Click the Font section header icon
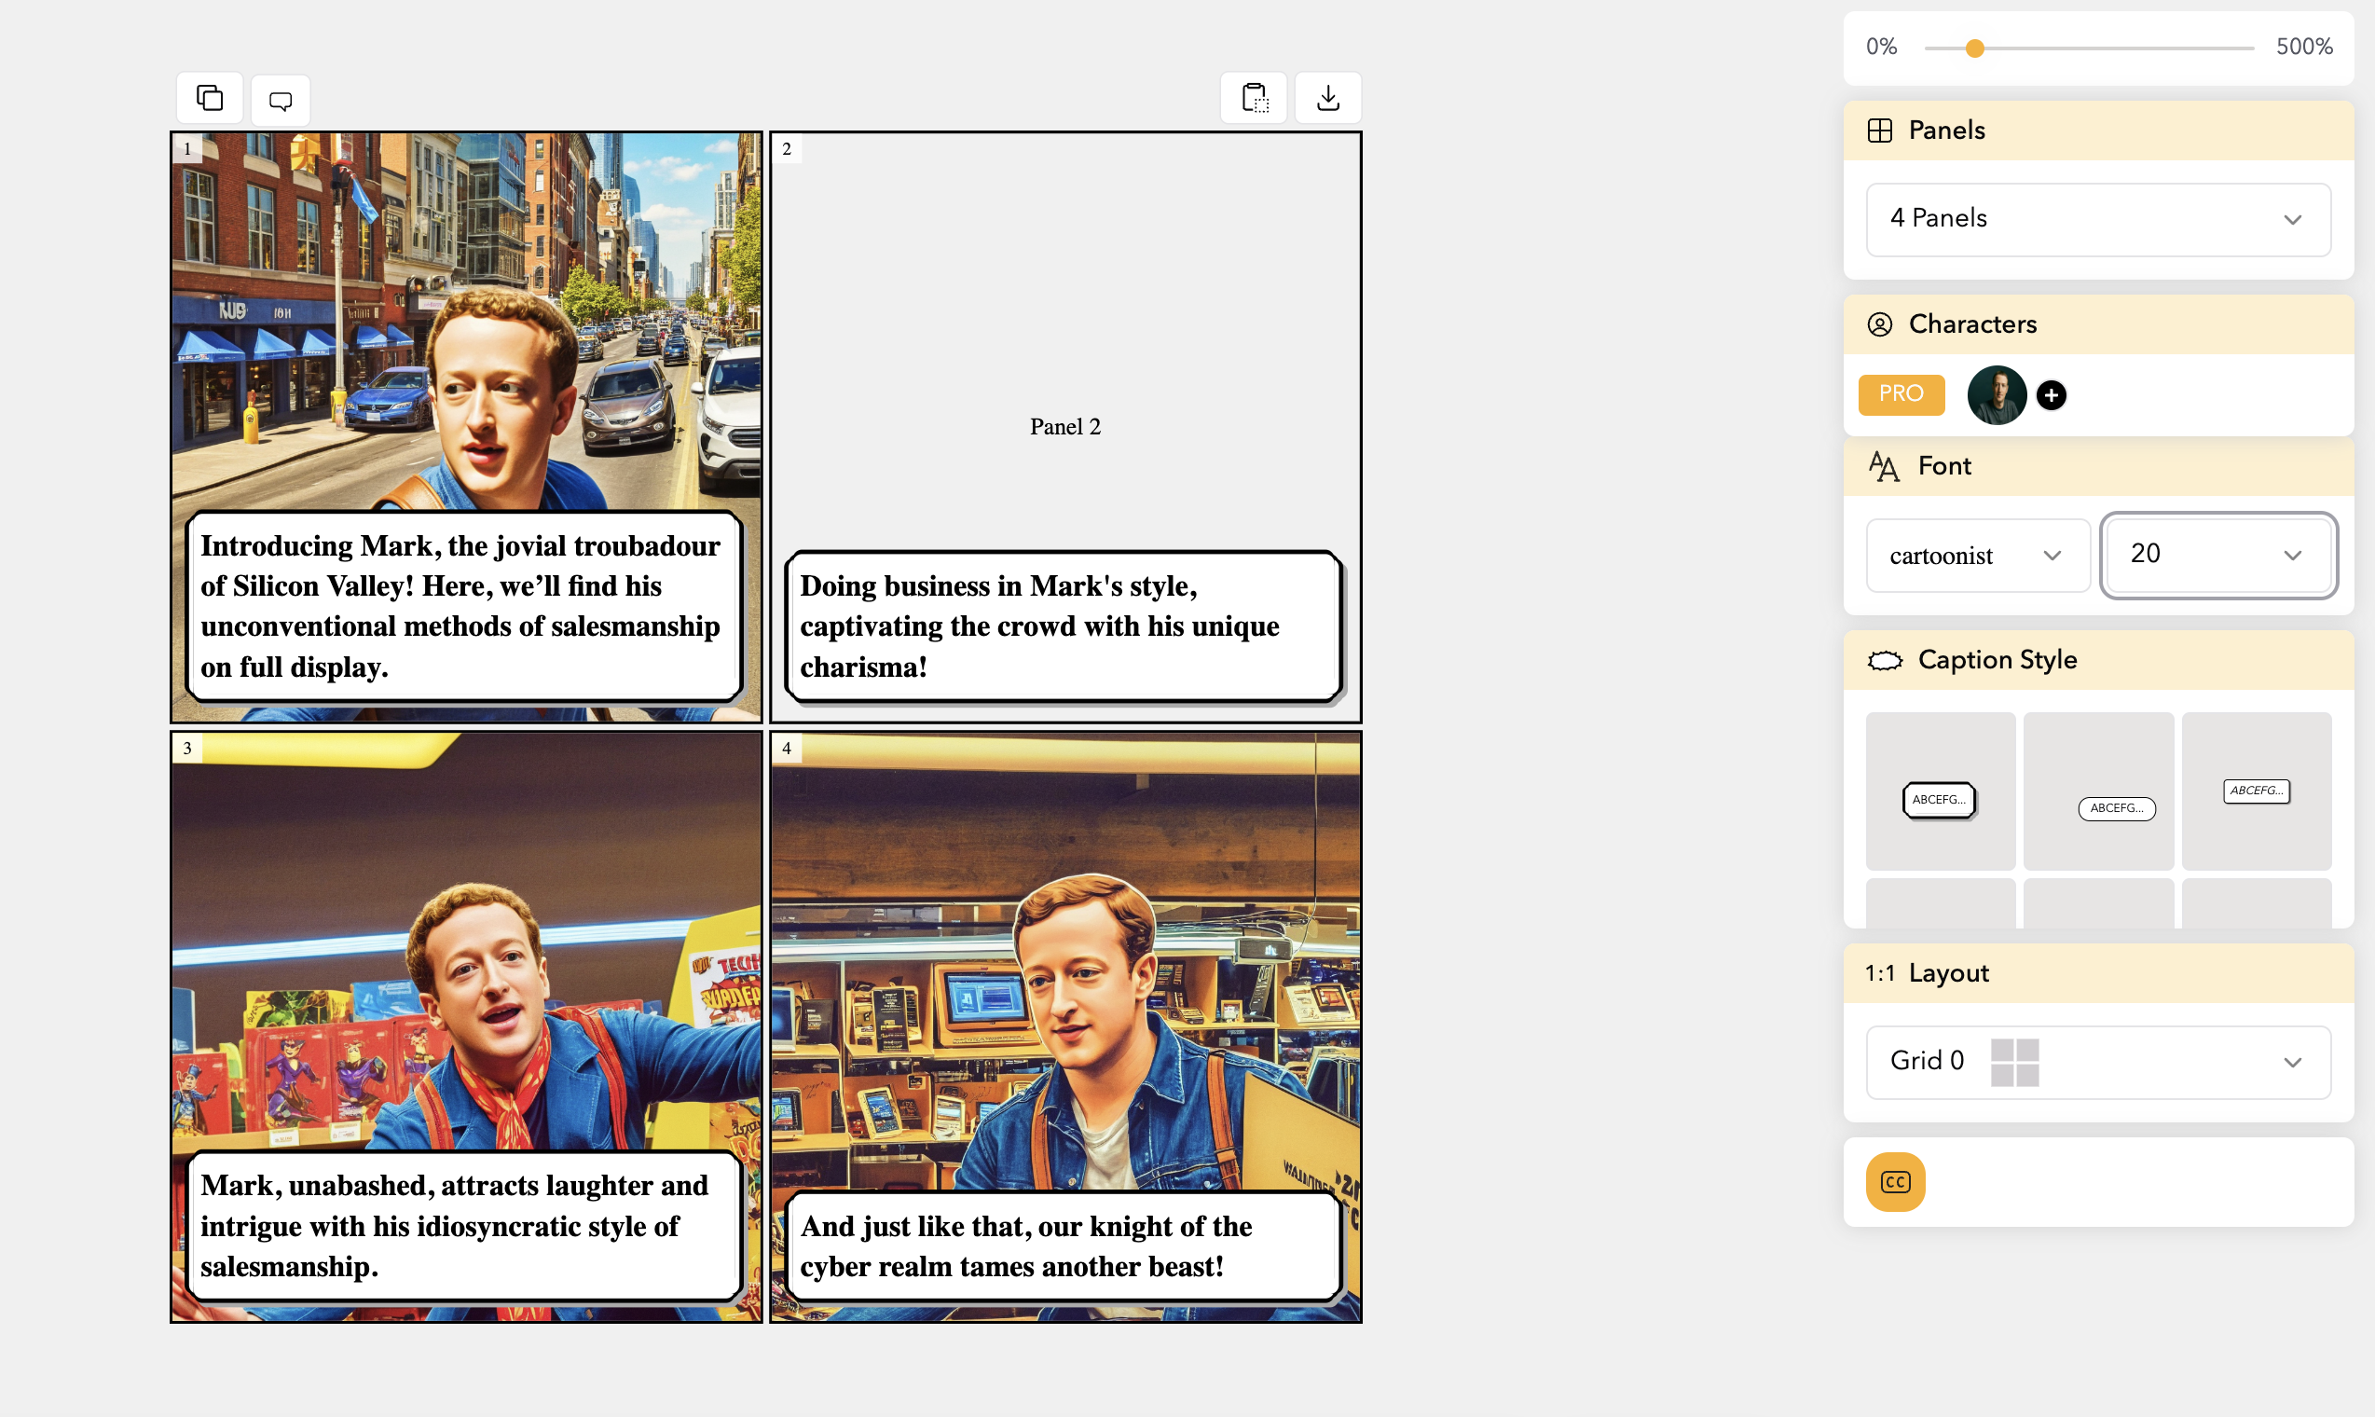 tap(1883, 466)
